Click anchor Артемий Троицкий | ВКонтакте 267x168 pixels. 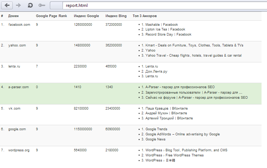tap(169, 118)
